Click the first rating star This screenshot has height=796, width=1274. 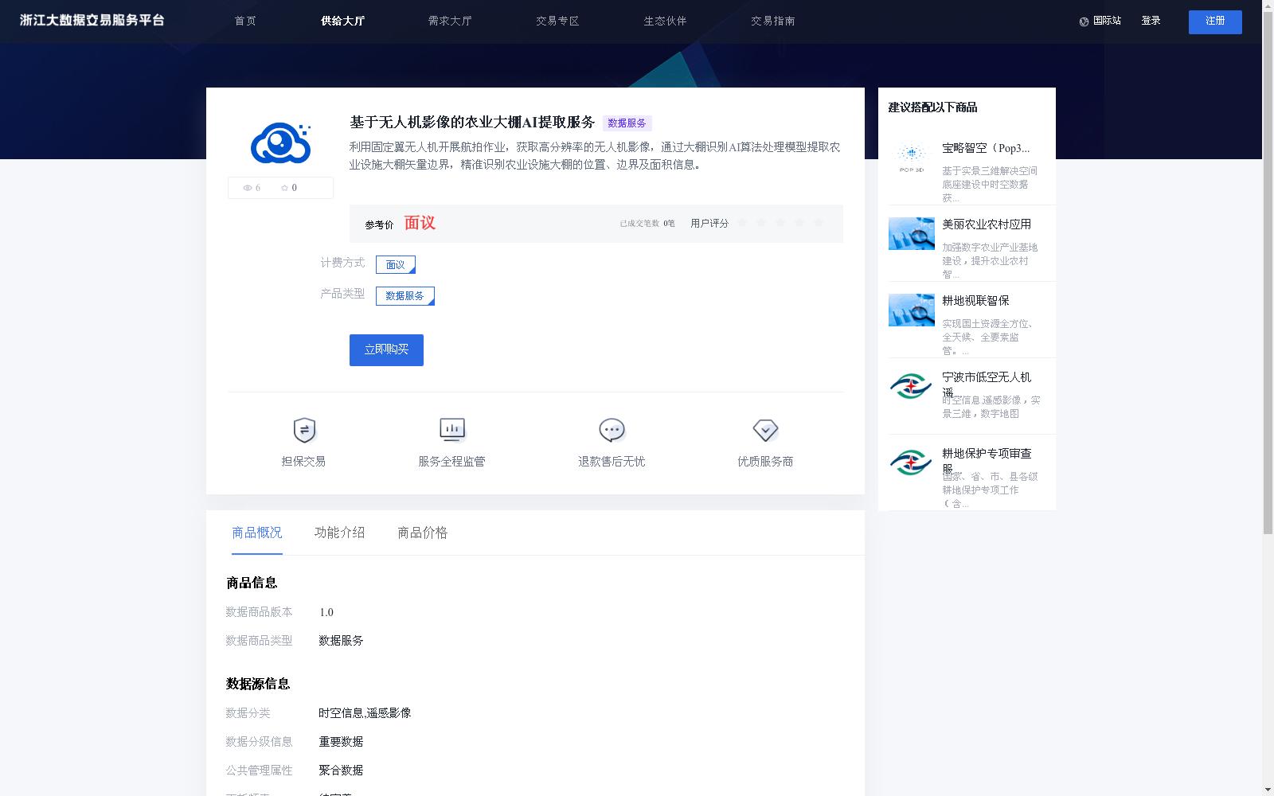click(742, 223)
